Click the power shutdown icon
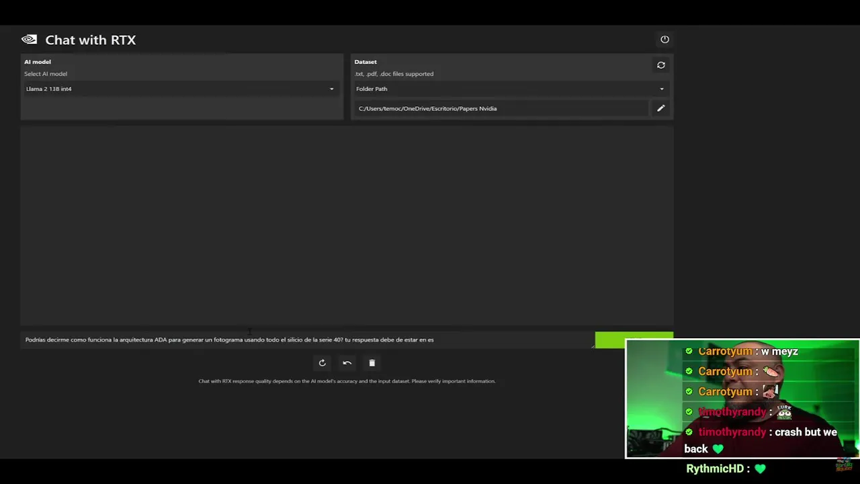This screenshot has width=860, height=484. (664, 40)
